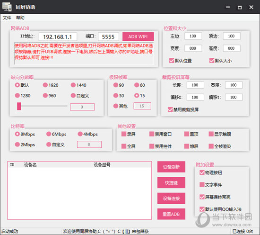Viewport: 260px width, 235px height.
Task: Click the IP地址 input field
Action: [58, 37]
